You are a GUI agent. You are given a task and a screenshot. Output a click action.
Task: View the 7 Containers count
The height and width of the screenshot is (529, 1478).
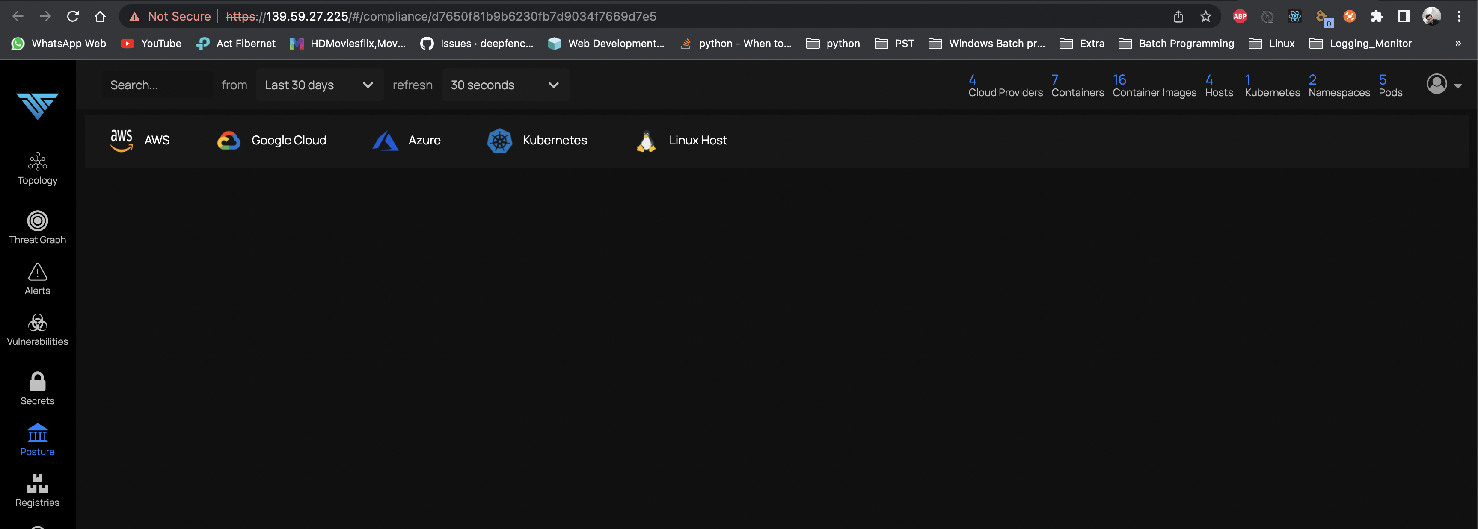point(1077,86)
